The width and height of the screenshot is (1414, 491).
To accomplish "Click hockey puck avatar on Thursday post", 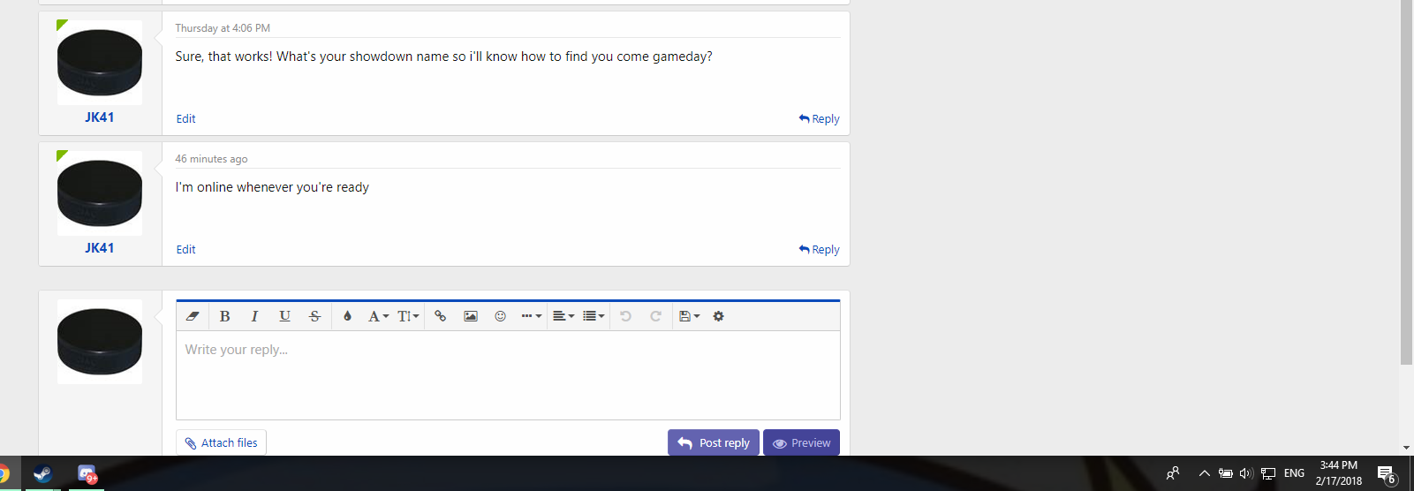I will [x=100, y=63].
